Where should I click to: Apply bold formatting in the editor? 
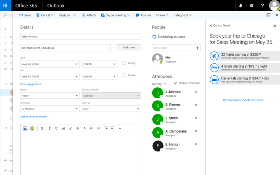tap(42, 128)
